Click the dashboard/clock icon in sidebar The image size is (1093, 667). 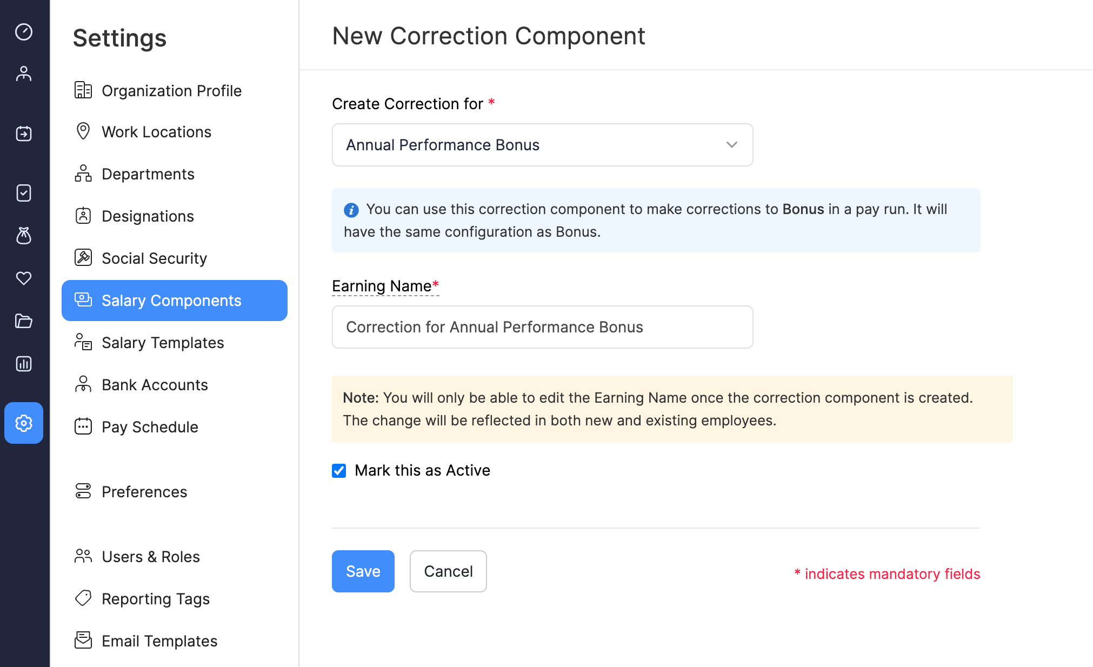coord(23,31)
